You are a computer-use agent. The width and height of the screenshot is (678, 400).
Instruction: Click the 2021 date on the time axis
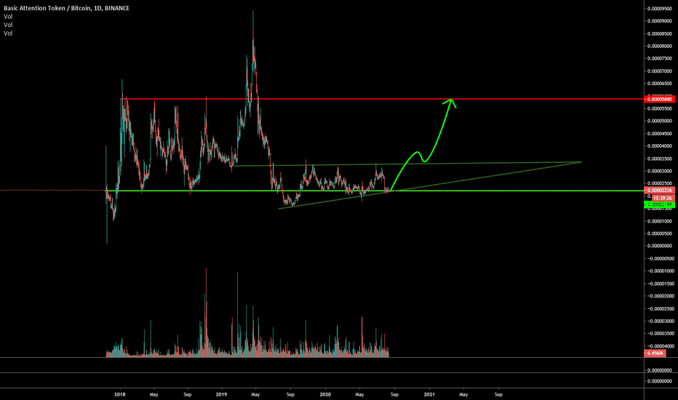(x=429, y=394)
